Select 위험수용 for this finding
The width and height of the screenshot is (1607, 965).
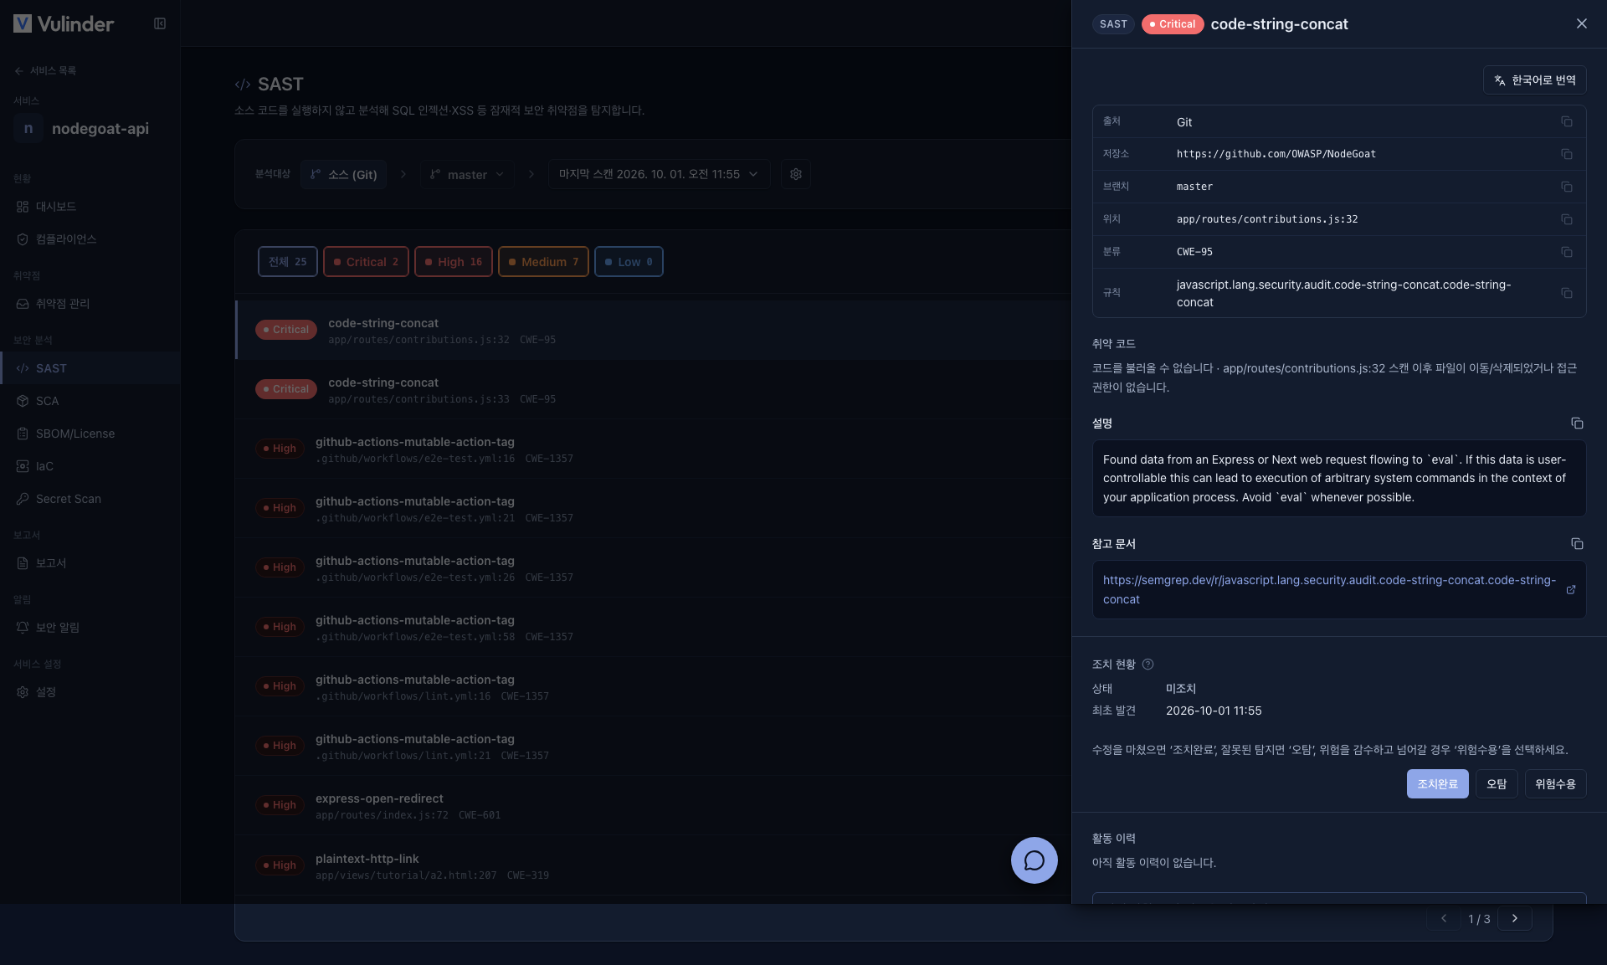[1555, 784]
